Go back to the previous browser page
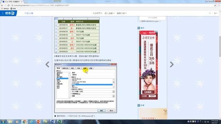The width and height of the screenshot is (221, 124). click(x=2, y=6)
